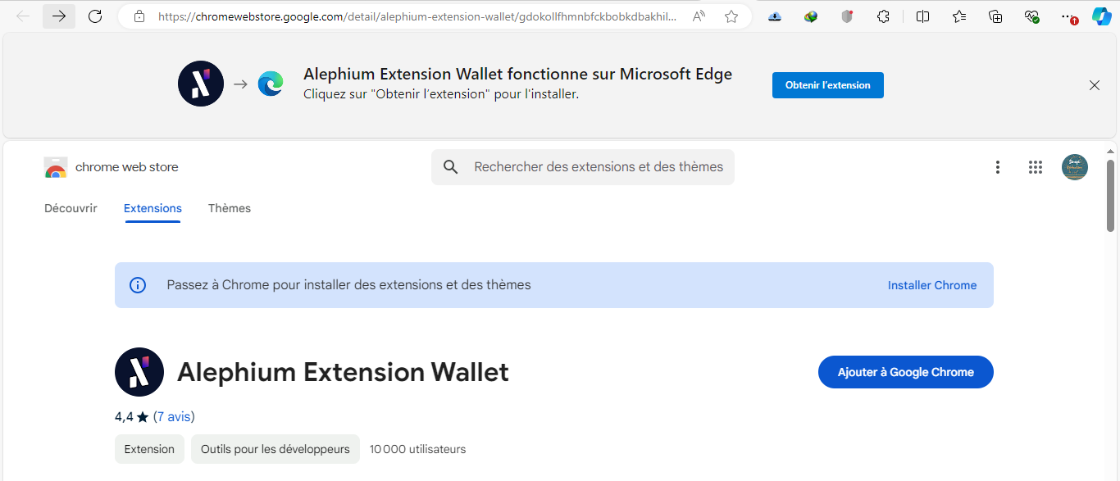Toggle split screen view icon

coord(922,16)
